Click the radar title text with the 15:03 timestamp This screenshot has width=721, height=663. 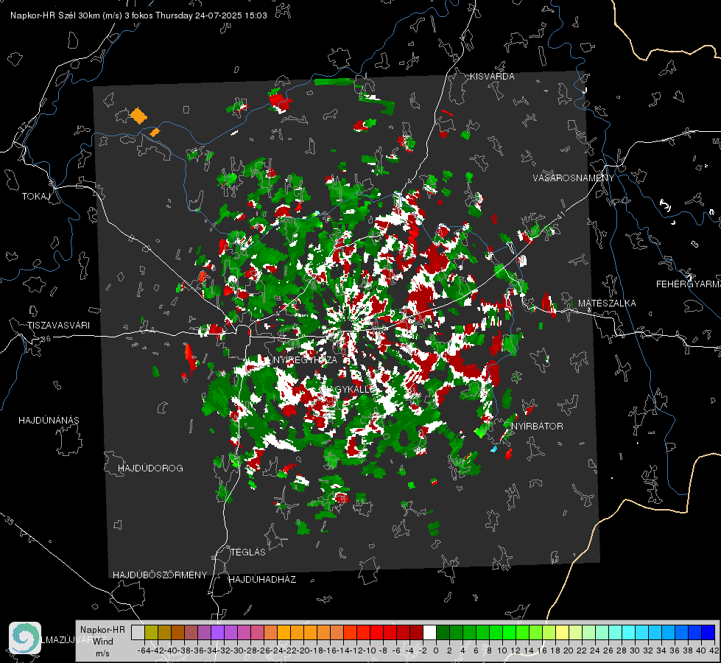(x=138, y=15)
